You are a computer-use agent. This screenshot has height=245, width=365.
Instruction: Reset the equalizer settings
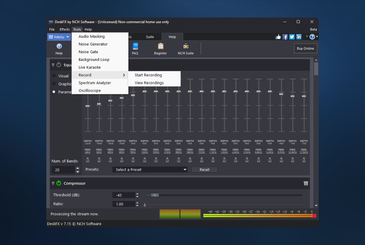204,169
